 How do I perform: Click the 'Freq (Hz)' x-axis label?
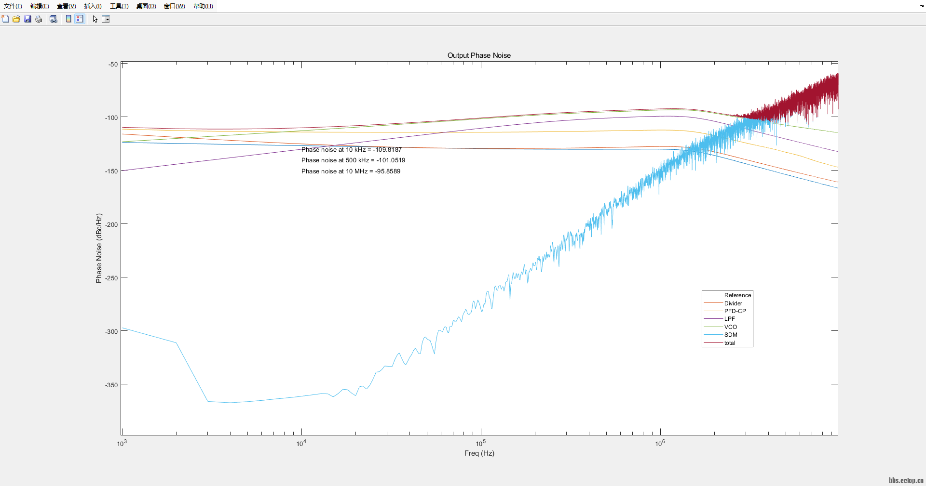point(479,453)
